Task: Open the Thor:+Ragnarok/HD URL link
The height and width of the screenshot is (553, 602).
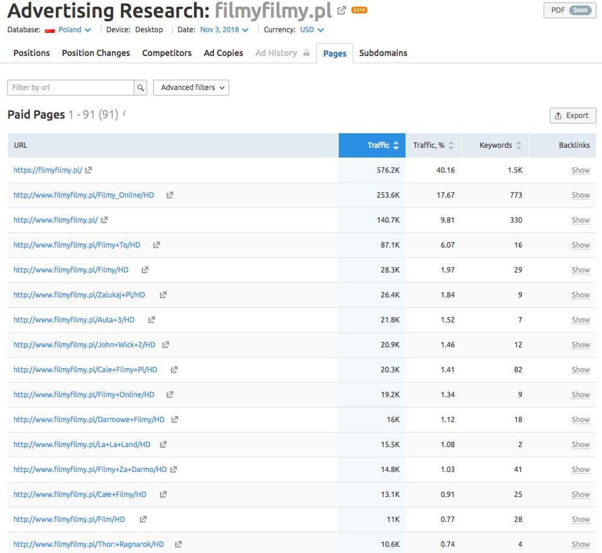Action: (x=89, y=544)
